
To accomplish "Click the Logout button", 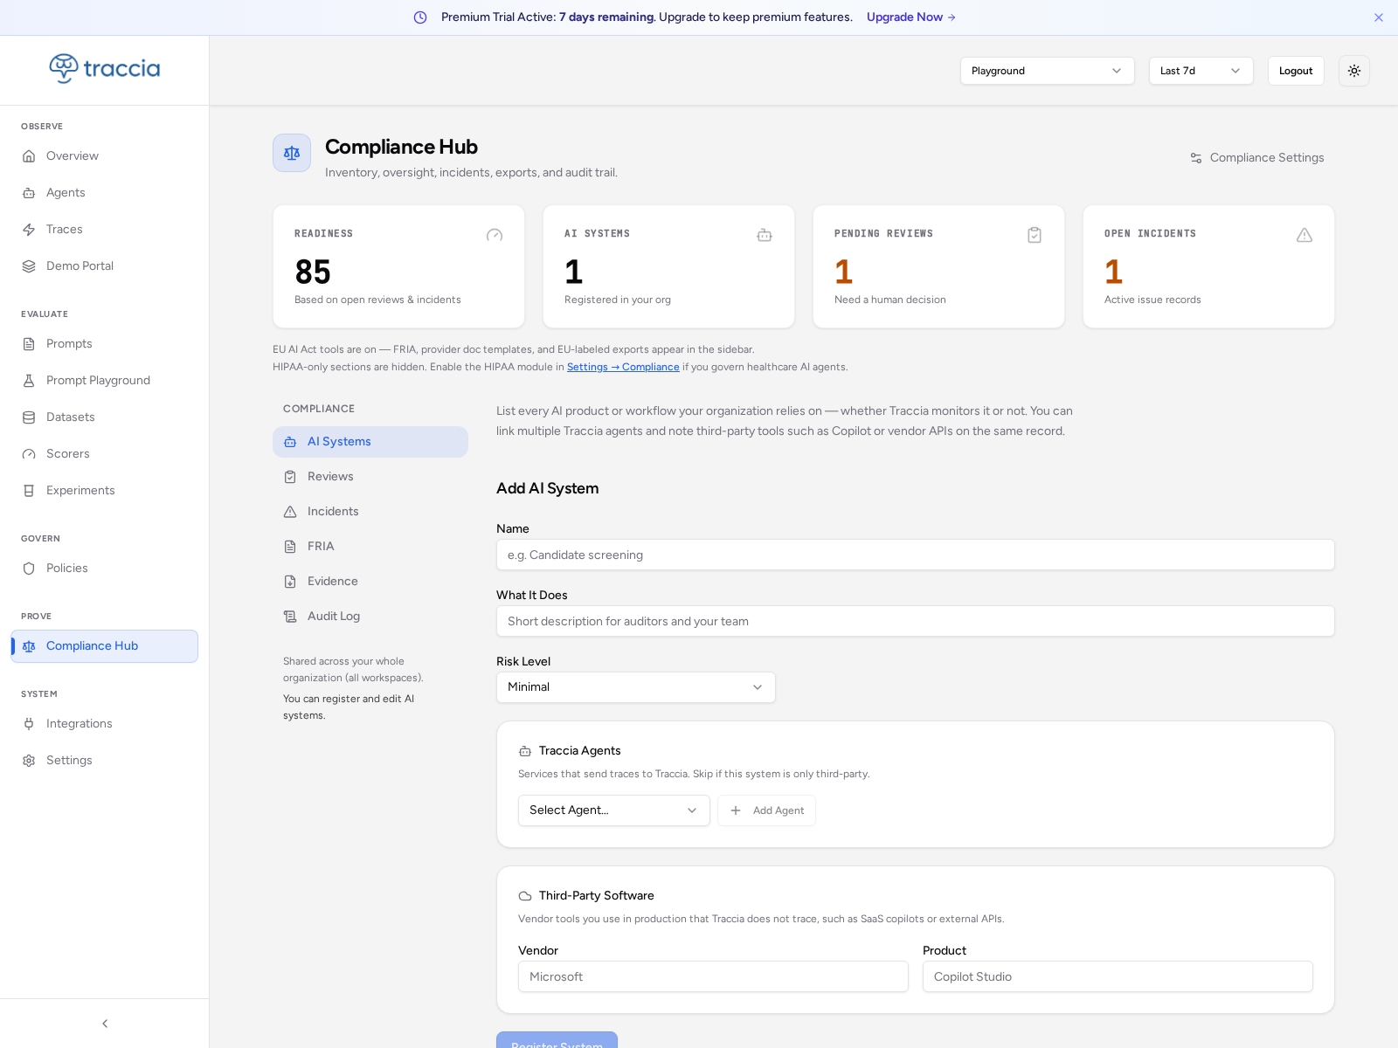I will (1296, 71).
